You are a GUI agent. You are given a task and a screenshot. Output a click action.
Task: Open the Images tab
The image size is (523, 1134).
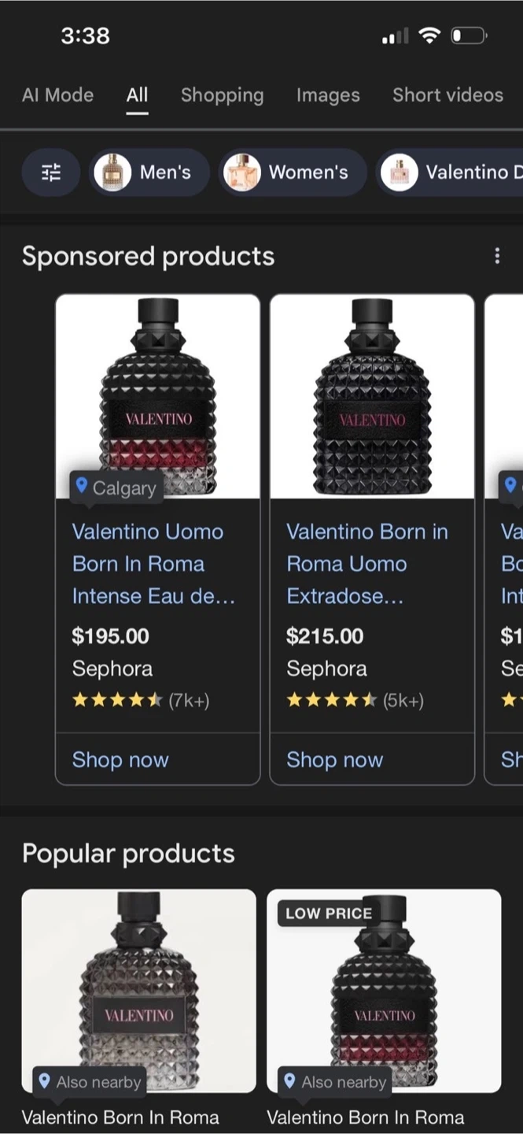328,95
